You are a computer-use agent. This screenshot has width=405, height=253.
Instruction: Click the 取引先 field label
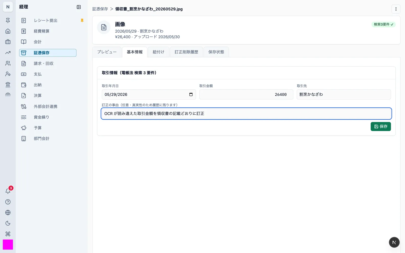pyautogui.click(x=302, y=86)
